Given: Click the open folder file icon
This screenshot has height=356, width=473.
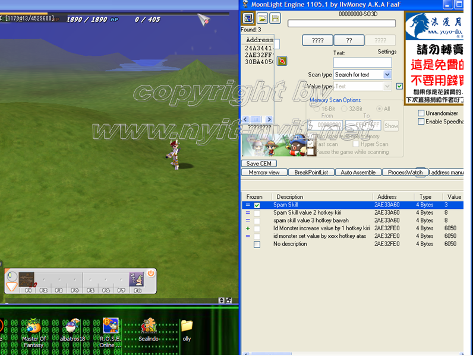Looking at the screenshot, I should (262, 18).
